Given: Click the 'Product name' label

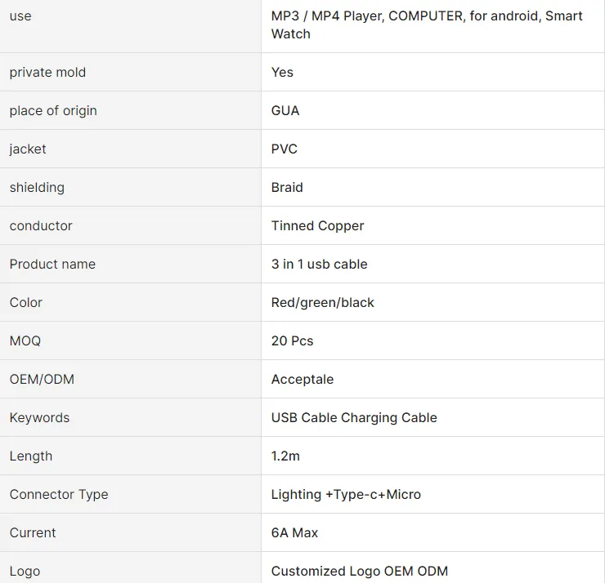Looking at the screenshot, I should coord(52,264).
